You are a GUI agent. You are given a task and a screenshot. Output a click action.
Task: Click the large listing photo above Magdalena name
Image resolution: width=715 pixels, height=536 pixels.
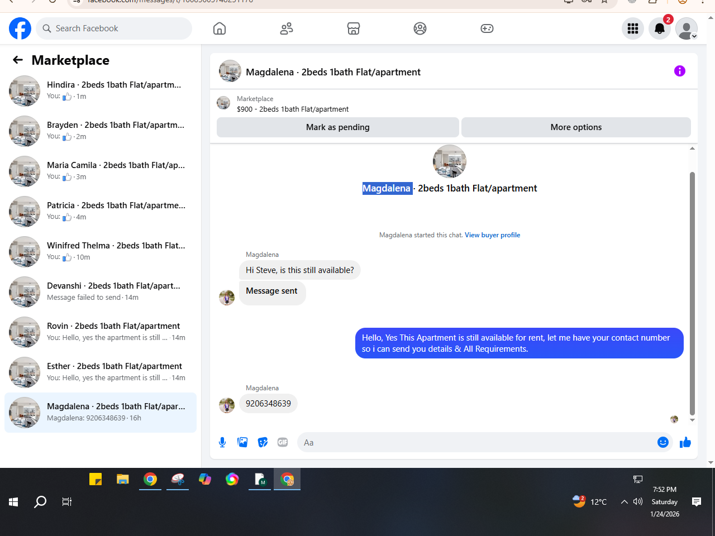[450, 161]
